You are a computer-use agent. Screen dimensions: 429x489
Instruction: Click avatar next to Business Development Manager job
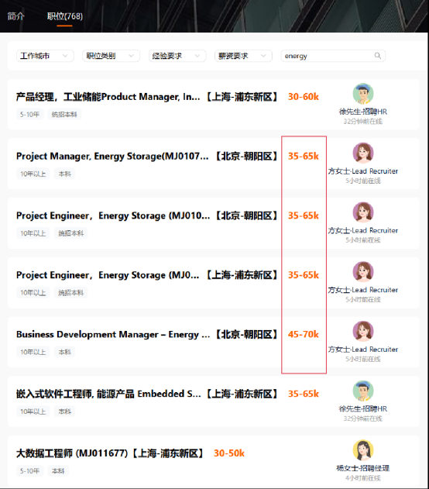pos(363,331)
